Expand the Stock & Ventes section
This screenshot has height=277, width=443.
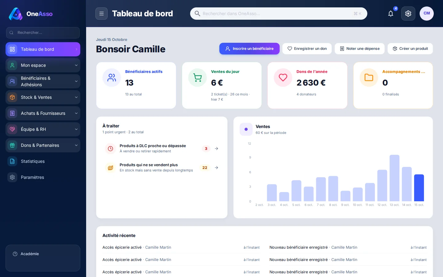[x=43, y=97]
